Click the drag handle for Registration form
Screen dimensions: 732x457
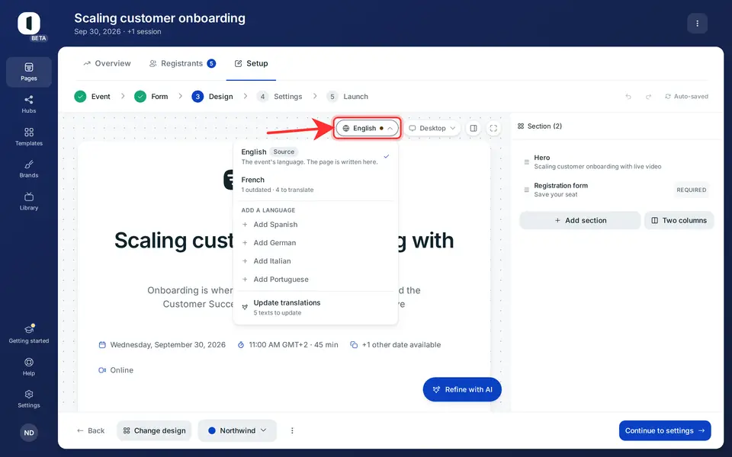pos(527,190)
